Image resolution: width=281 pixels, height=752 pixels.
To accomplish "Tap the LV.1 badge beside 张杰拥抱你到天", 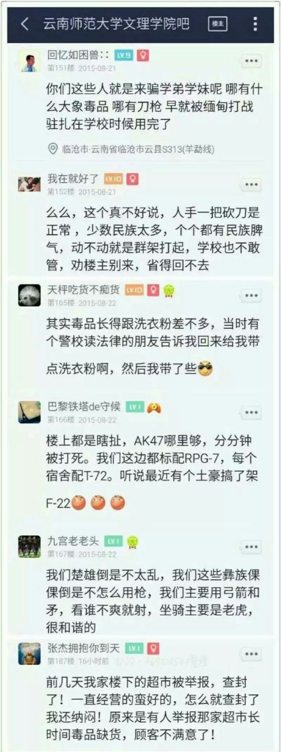I will pyautogui.click(x=134, y=648).
